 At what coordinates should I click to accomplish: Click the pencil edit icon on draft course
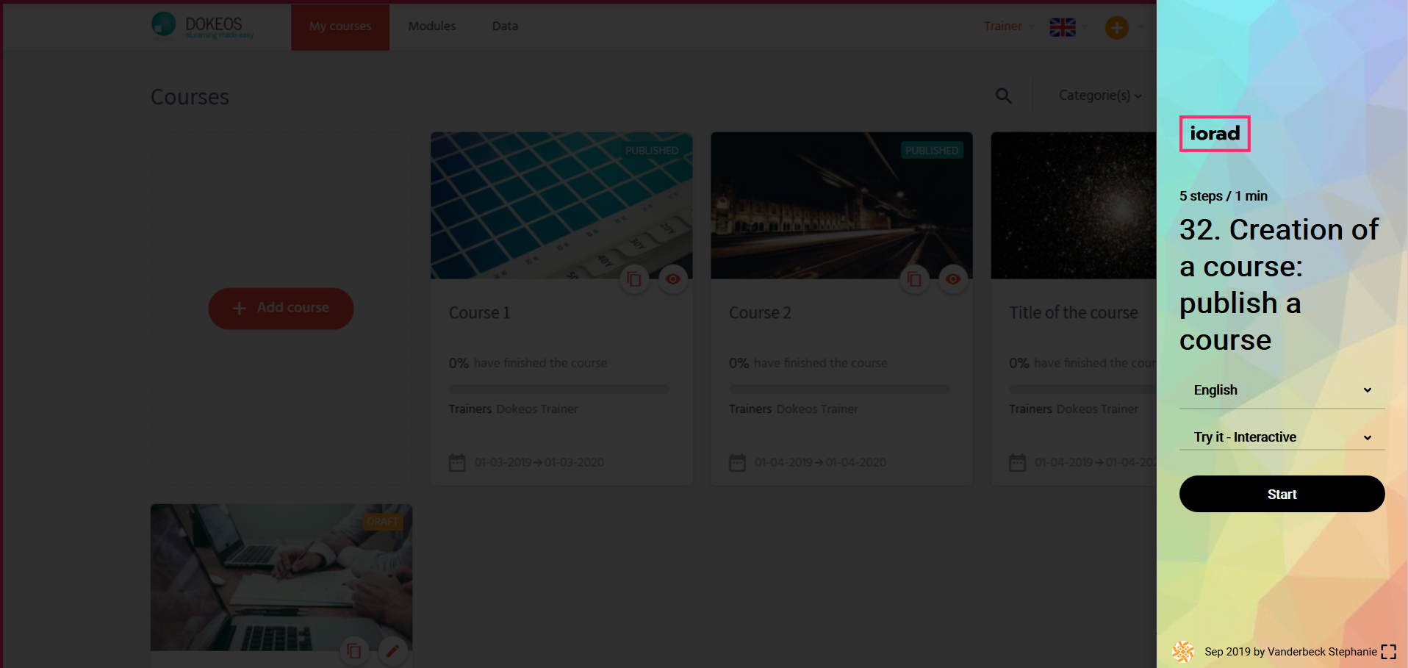pyautogui.click(x=392, y=650)
